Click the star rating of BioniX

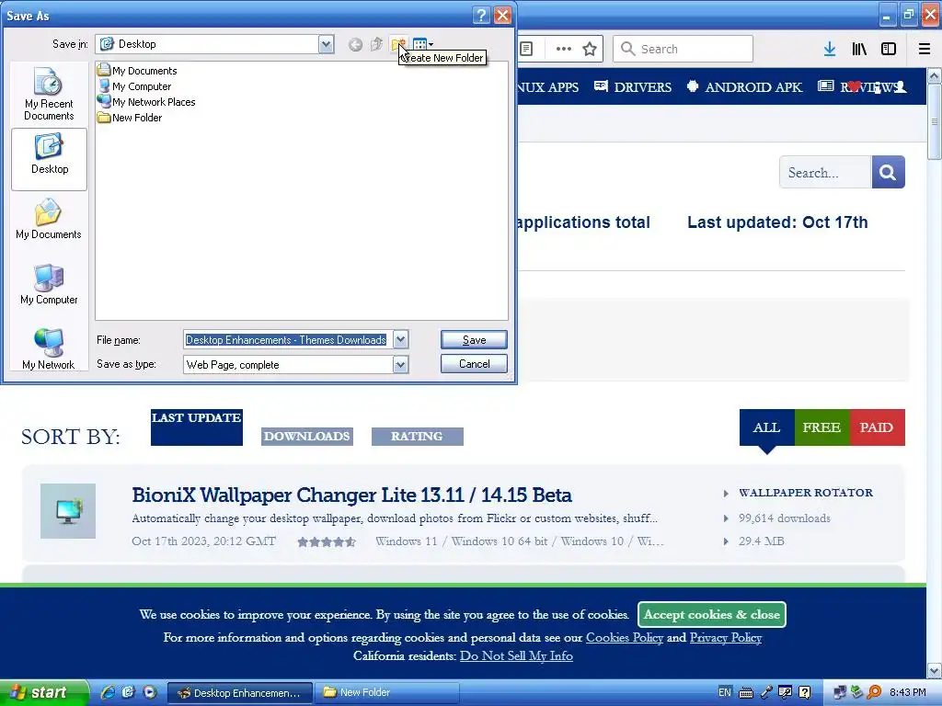point(327,542)
